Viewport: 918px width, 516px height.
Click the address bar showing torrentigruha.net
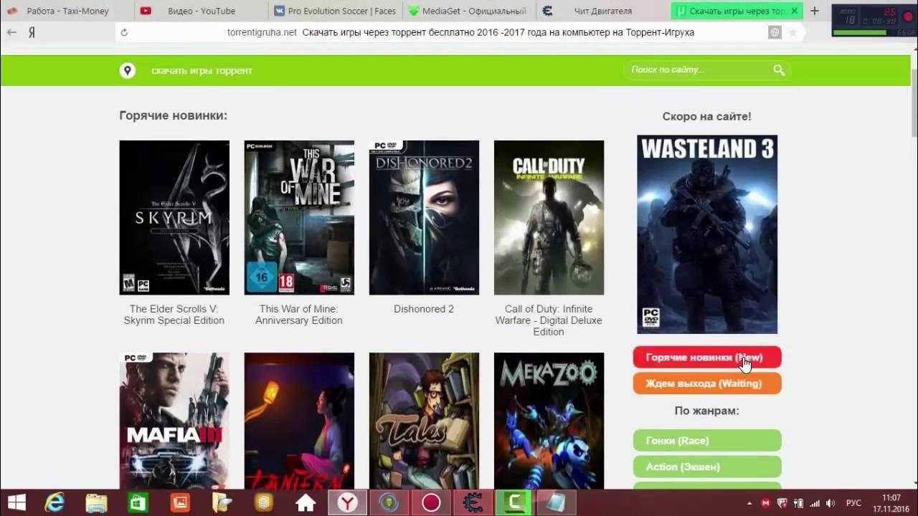459,32
